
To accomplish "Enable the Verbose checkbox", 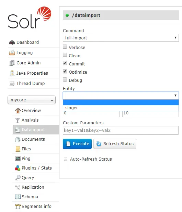I will coord(65,47).
